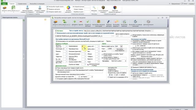196x110 pixels.
Task: Open the Наименование column dropdown
Action: tap(85, 46)
